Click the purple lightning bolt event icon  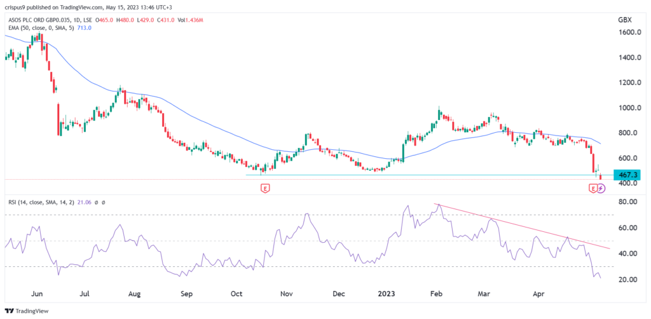(601, 188)
